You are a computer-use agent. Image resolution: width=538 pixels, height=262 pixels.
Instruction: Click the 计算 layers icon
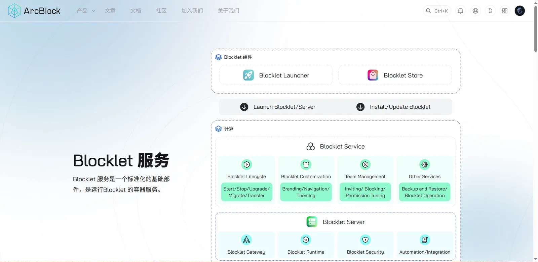click(219, 129)
